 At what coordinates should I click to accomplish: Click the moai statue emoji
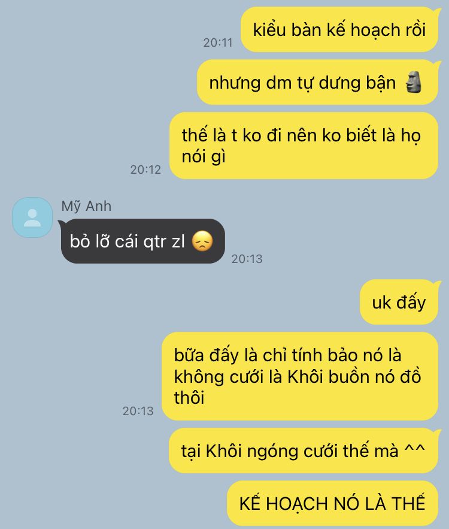[x=413, y=82]
